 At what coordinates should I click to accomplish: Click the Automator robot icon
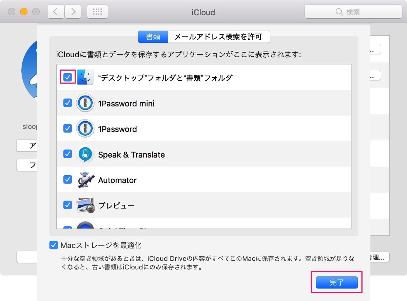tap(85, 180)
